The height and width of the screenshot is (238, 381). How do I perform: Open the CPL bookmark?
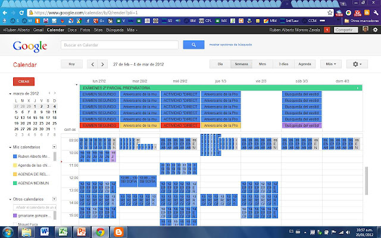(x=205, y=21)
